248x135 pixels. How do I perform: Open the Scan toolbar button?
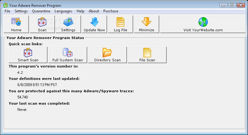[x=42, y=24]
